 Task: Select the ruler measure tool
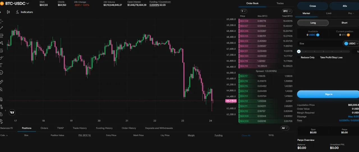tap(1, 82)
